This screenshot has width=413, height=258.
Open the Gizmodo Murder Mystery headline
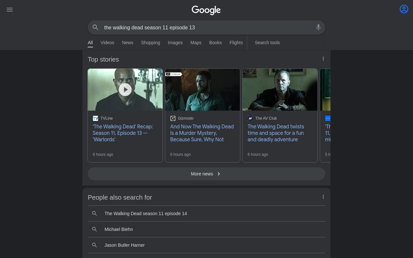click(x=202, y=133)
